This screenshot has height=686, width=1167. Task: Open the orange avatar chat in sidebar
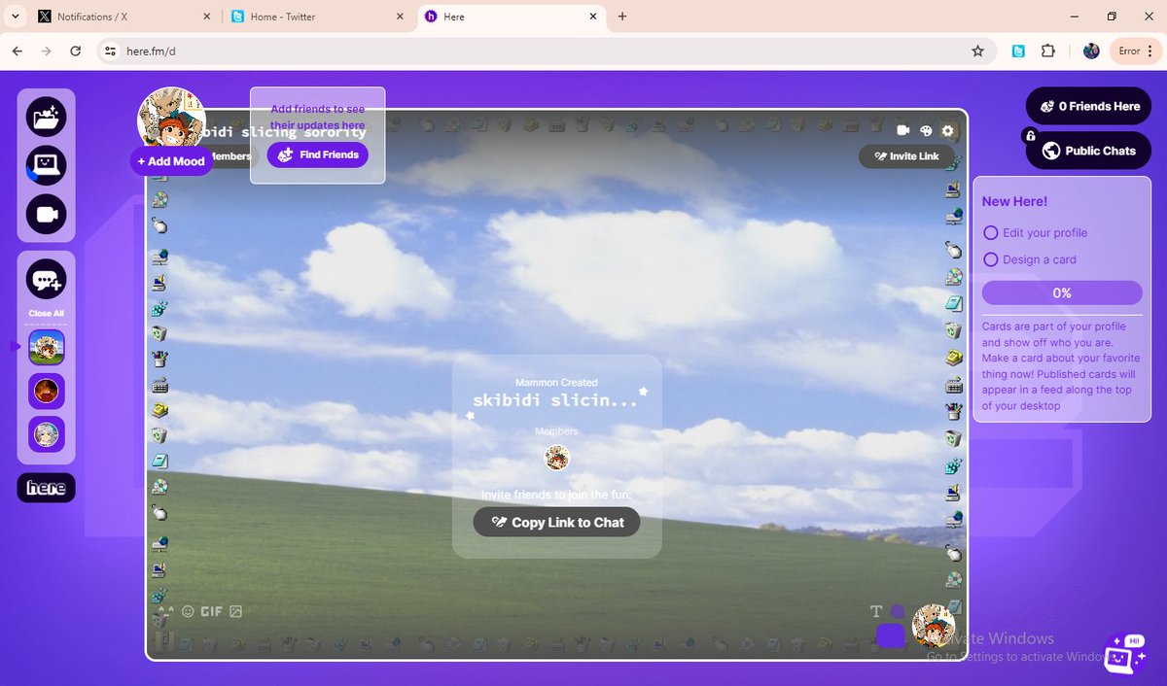pyautogui.click(x=47, y=391)
